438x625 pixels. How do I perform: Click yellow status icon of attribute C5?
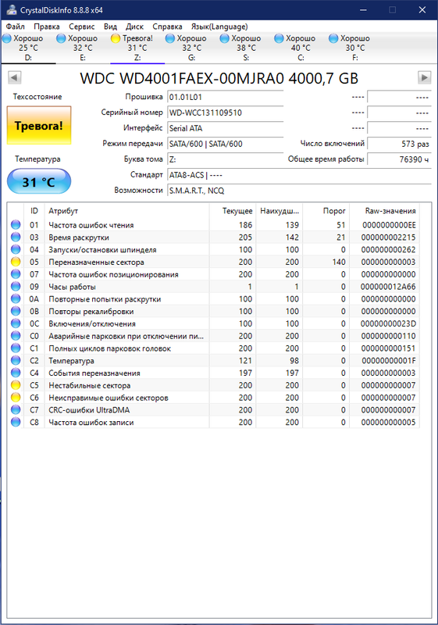coord(16,385)
